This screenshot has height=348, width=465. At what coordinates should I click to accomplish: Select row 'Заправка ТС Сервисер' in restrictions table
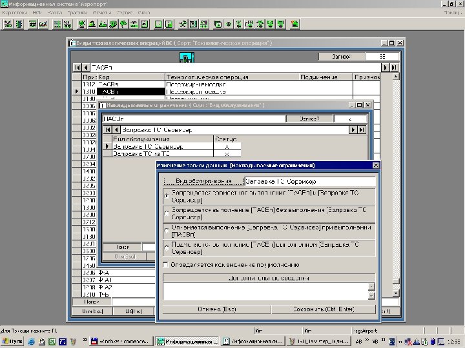172,146
